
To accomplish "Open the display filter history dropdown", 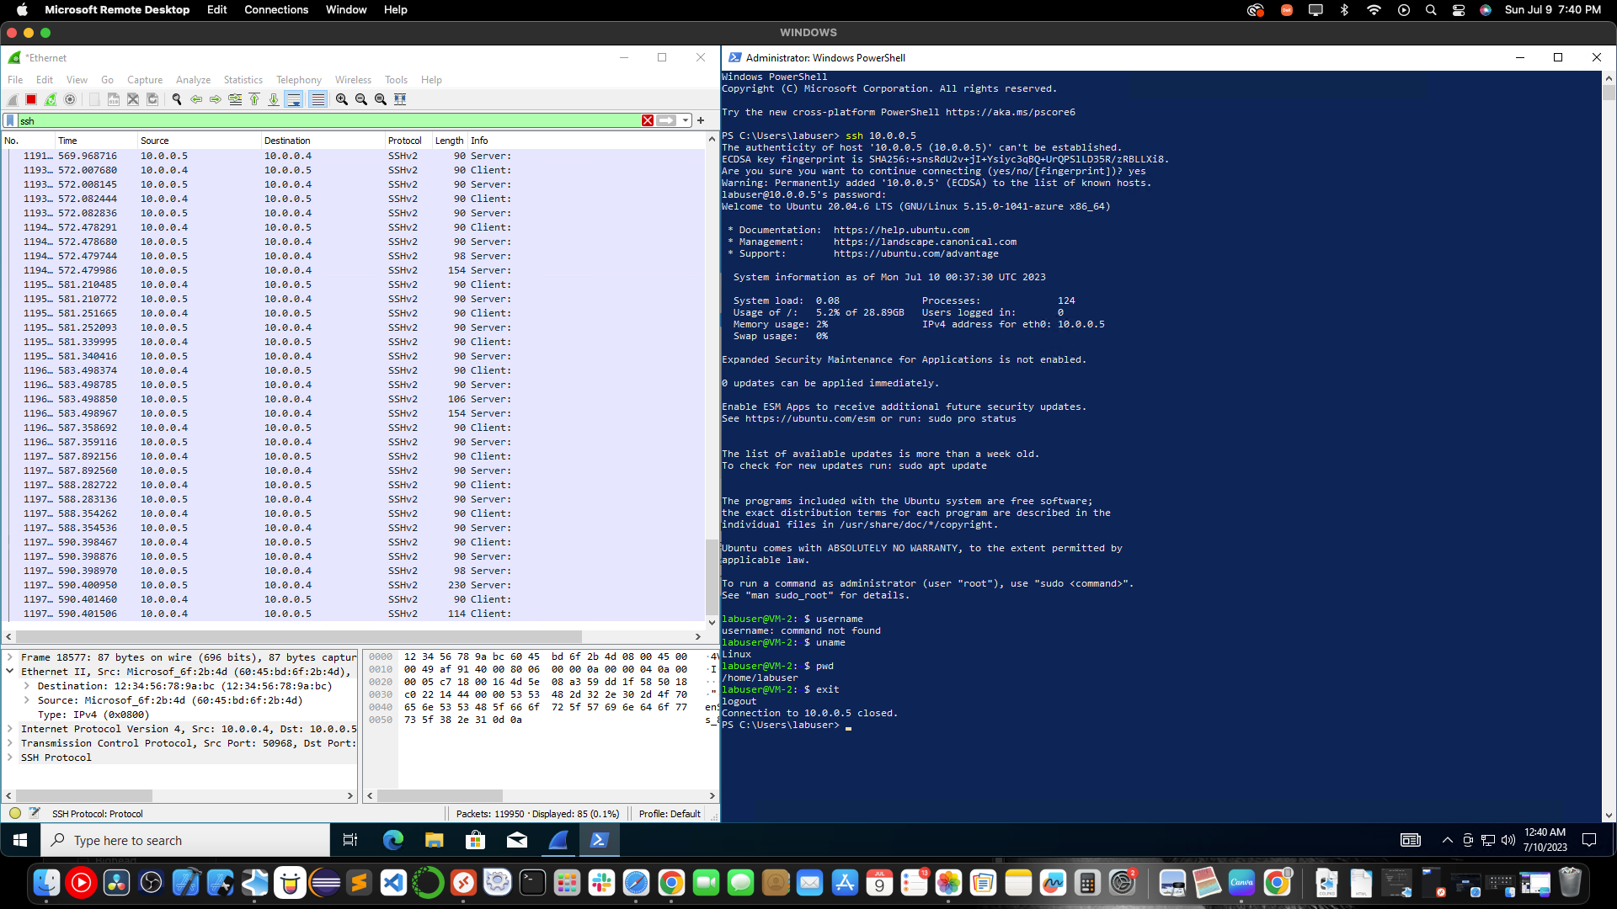I will (x=684, y=120).
